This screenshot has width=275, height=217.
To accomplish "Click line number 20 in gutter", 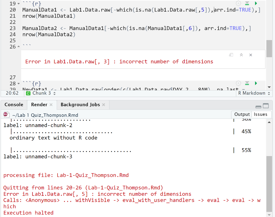I will coord(13,10).
